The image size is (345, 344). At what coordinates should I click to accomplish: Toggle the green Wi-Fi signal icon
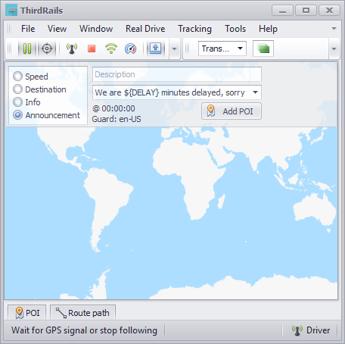[111, 48]
